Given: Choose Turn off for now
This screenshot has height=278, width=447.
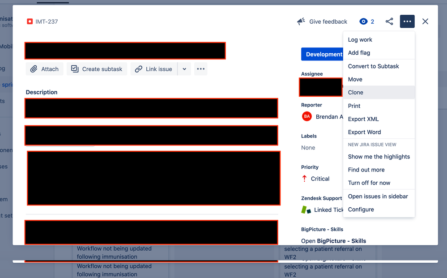Looking at the screenshot, I should click(x=379, y=183).
